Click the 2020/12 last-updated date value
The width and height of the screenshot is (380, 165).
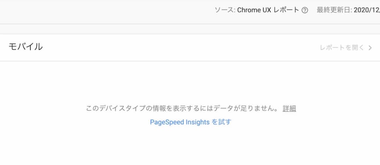pos(367,10)
